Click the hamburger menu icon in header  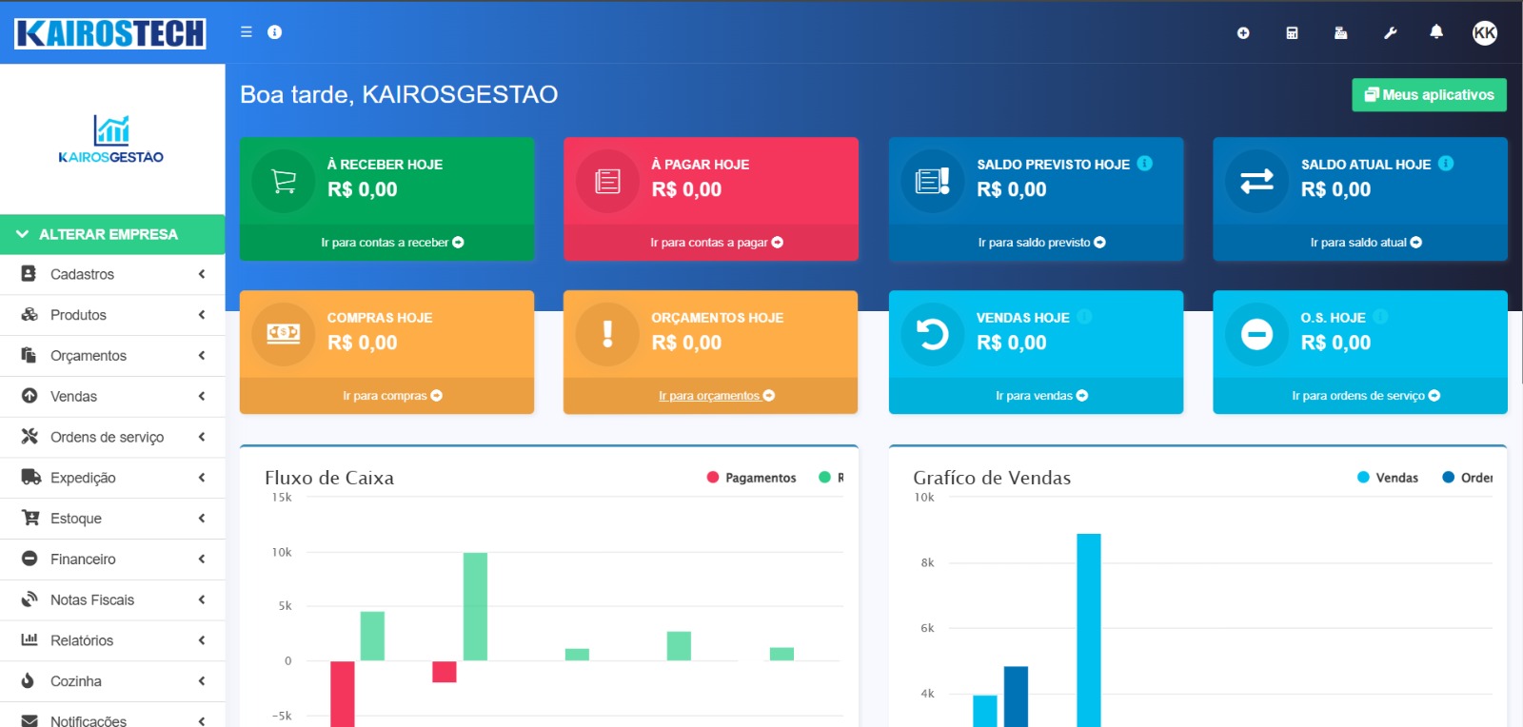247,31
